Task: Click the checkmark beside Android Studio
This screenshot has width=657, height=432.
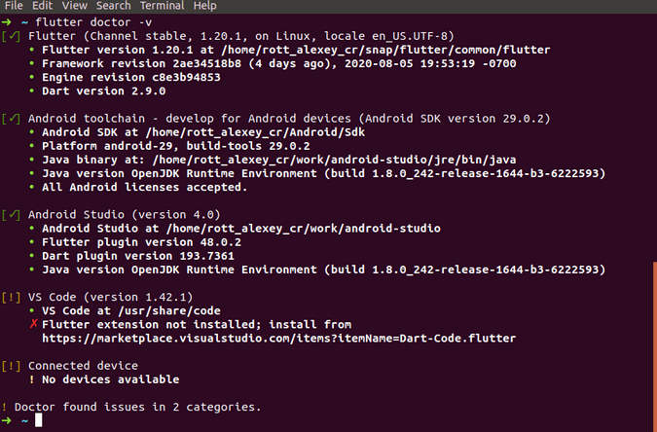Action: tap(11, 215)
